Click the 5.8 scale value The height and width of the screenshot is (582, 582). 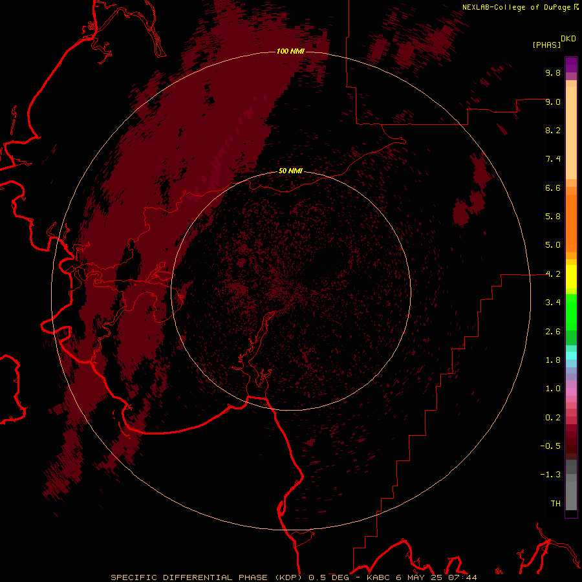click(553, 217)
